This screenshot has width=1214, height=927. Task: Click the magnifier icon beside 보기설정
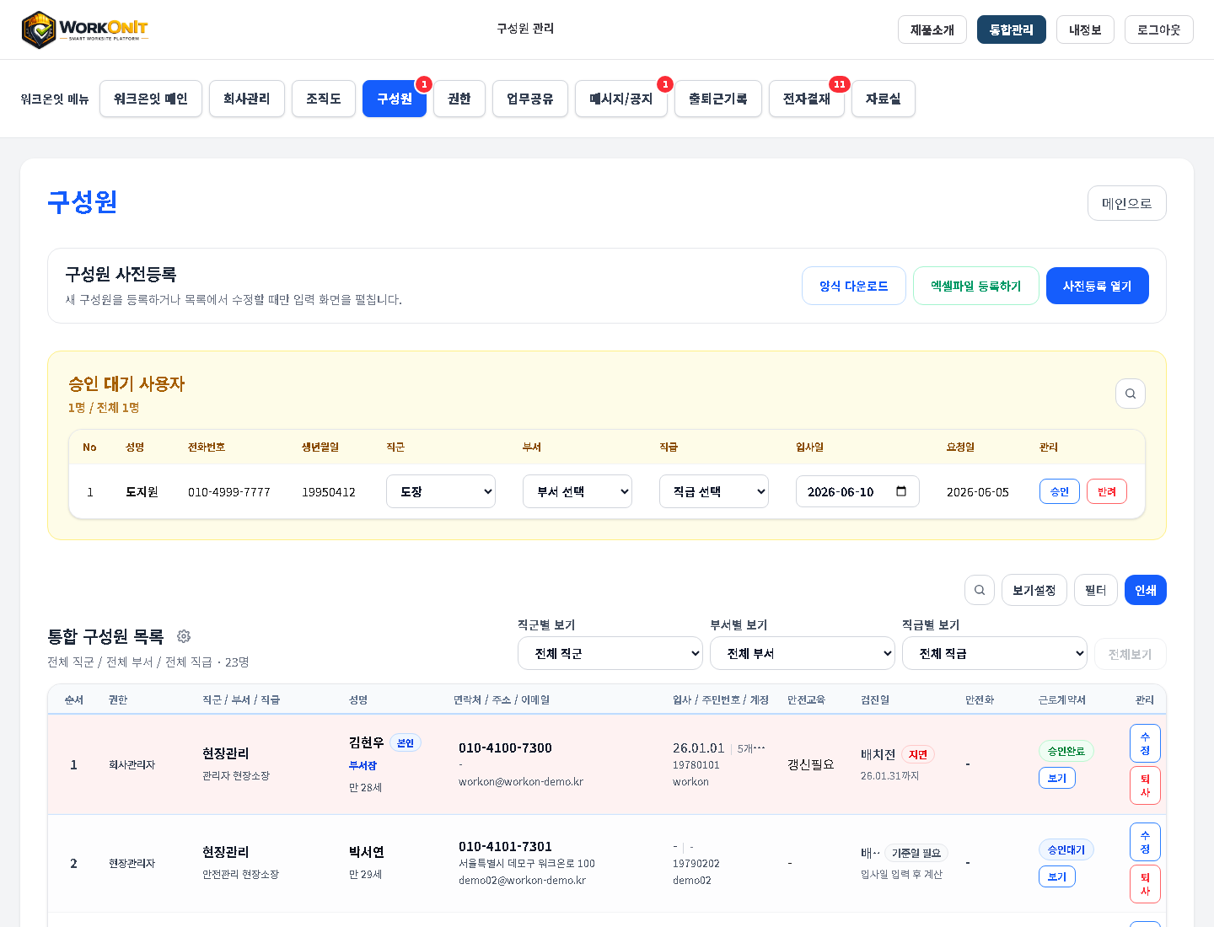(x=980, y=590)
